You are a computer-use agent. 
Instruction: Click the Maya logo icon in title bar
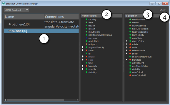[4, 3]
